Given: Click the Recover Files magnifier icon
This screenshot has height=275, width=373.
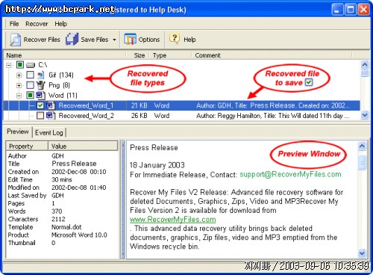Looking at the screenshot, I should coord(15,40).
